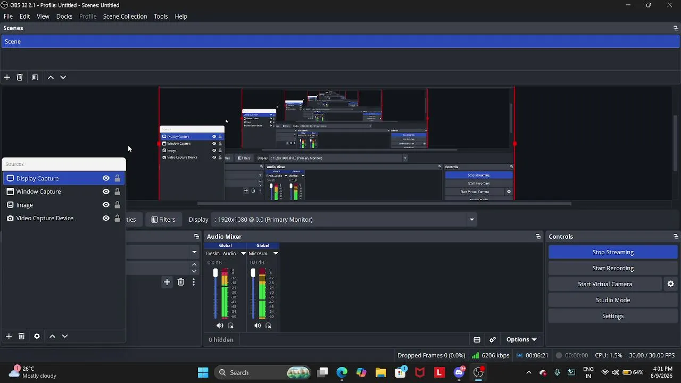This screenshot has width=681, height=383.
Task: Float the Audio Mixer dock
Action: click(x=538, y=237)
